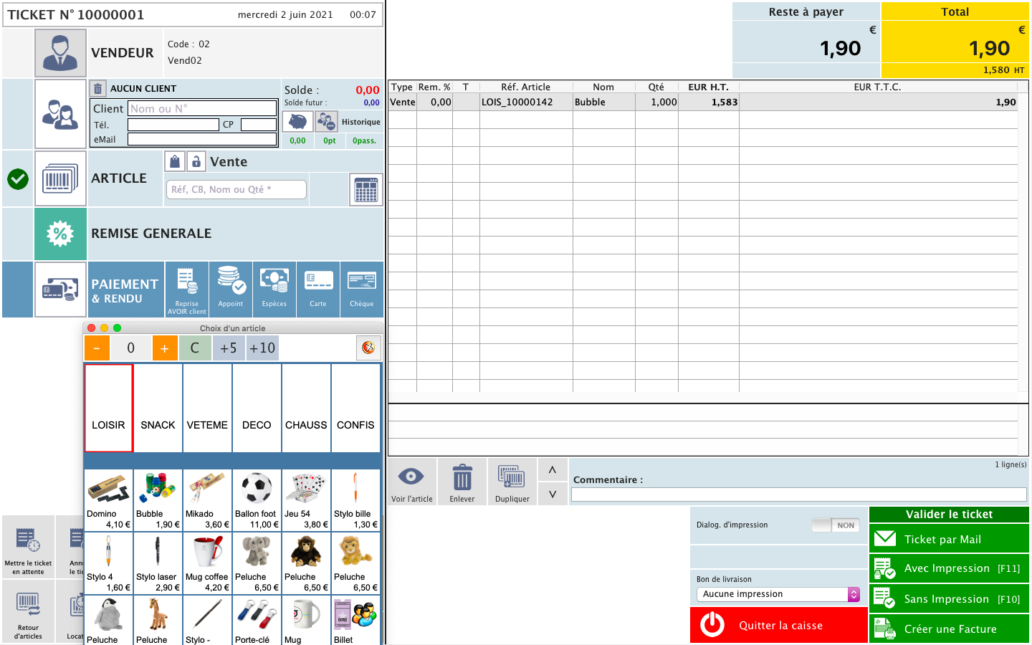The height and width of the screenshot is (645, 1032).
Task: Toggle the Dialog. d'impression NON switch
Action: coord(836,525)
